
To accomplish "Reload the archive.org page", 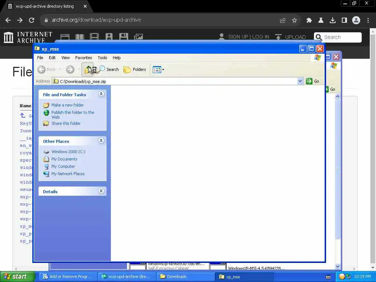I will pyautogui.click(x=32, y=20).
